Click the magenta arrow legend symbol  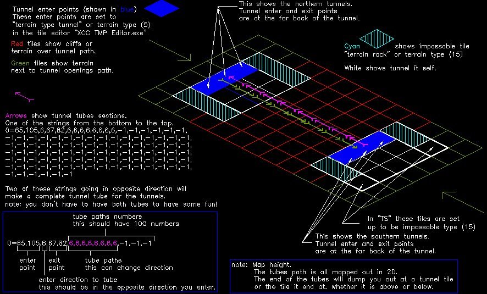point(25,97)
